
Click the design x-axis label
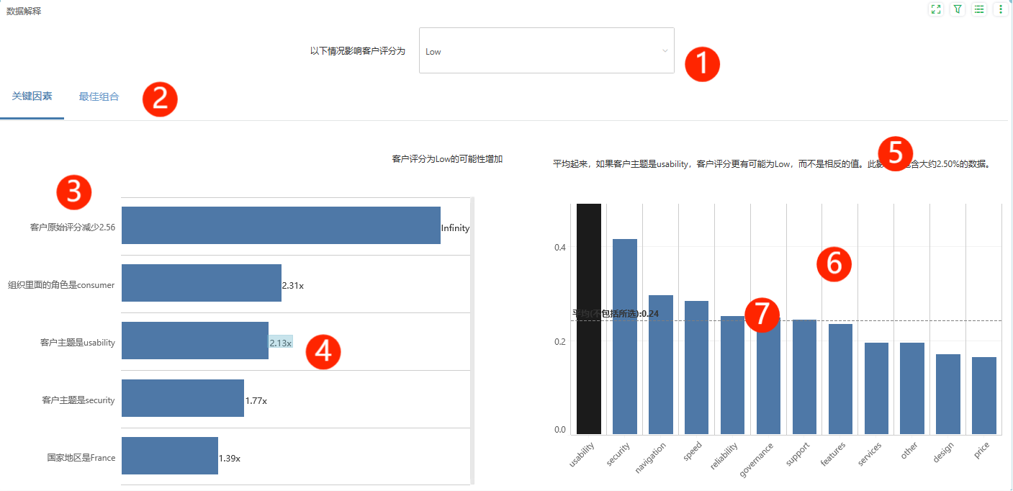coord(943,453)
